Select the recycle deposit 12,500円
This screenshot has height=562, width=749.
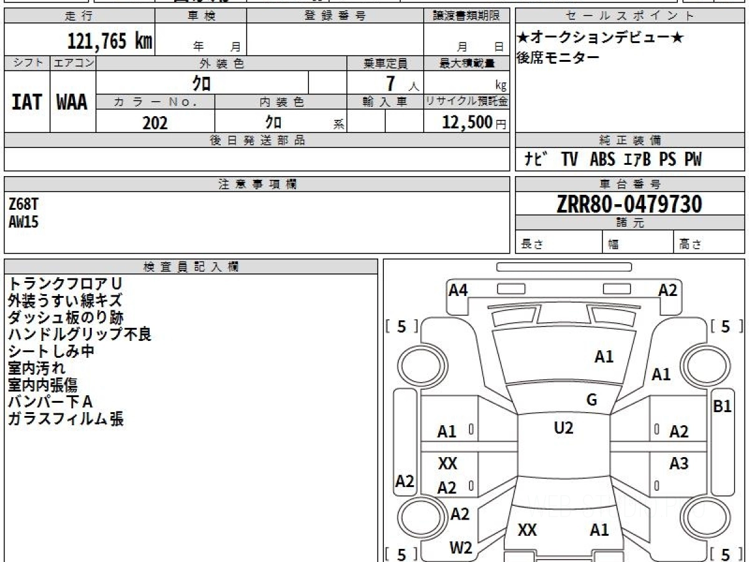[x=474, y=122]
